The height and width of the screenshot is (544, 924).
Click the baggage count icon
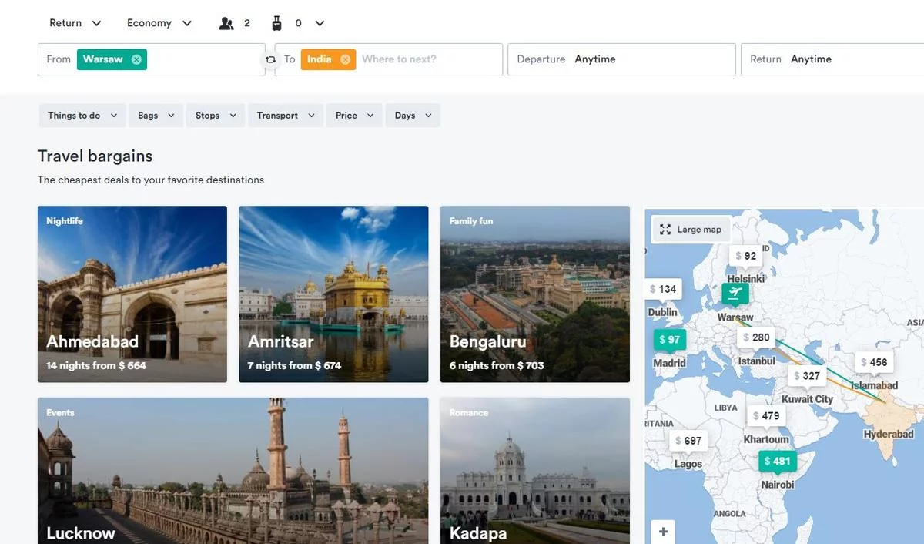pos(277,23)
